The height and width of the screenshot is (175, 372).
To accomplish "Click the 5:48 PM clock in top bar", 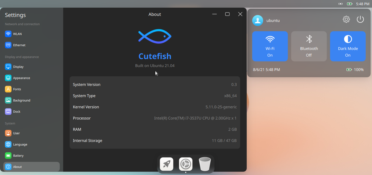I will (363, 4).
